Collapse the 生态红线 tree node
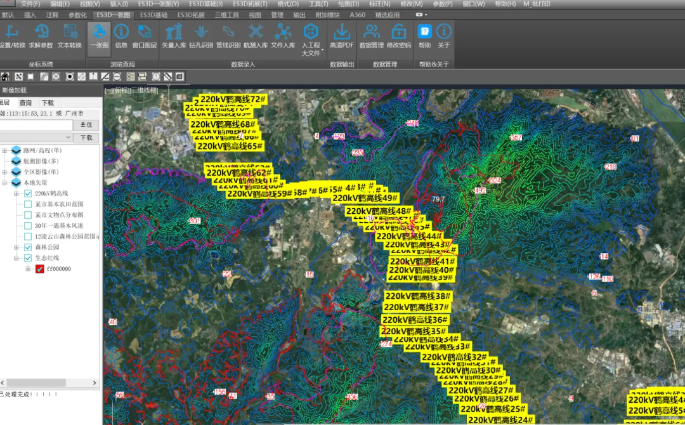Screen dimensions: 685x425 coord(16,258)
